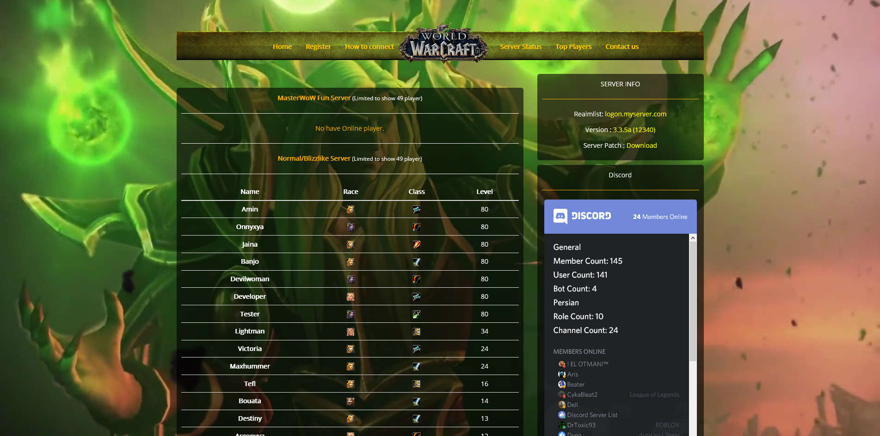
Task: Click the Download server patch link
Action: coord(641,145)
